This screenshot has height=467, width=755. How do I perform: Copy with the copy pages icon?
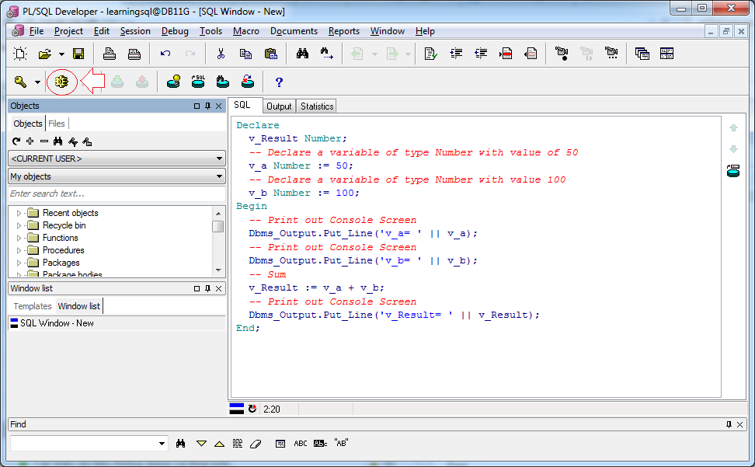[x=245, y=54]
